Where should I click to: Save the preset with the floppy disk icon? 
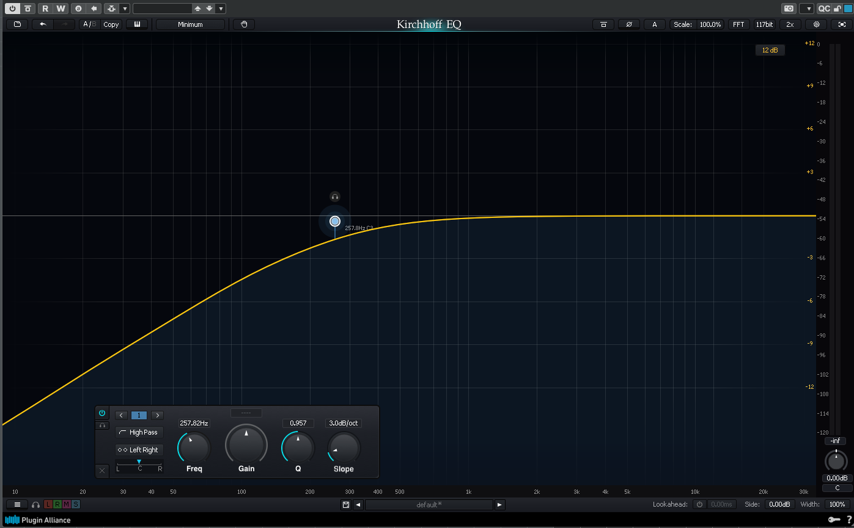click(x=346, y=505)
